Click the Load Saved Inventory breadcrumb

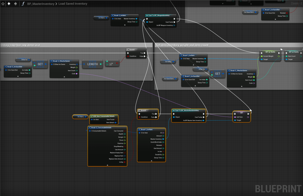72,4
